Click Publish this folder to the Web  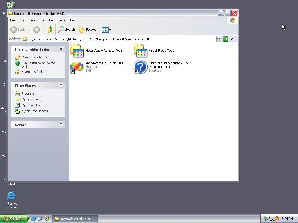[x=38, y=65]
